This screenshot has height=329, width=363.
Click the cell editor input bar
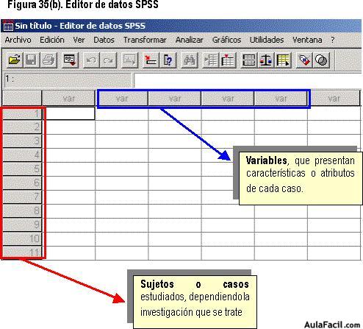248,80
